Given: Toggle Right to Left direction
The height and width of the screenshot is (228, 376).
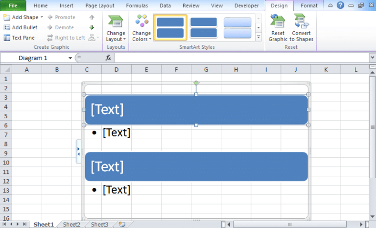Looking at the screenshot, I should click(66, 38).
